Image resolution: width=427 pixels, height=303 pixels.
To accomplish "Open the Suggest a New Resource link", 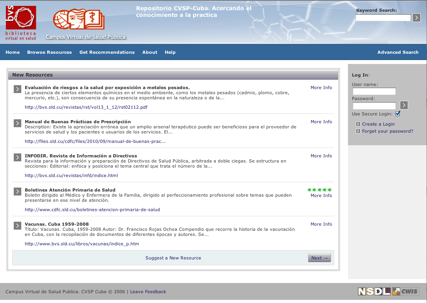I will pos(173,258).
